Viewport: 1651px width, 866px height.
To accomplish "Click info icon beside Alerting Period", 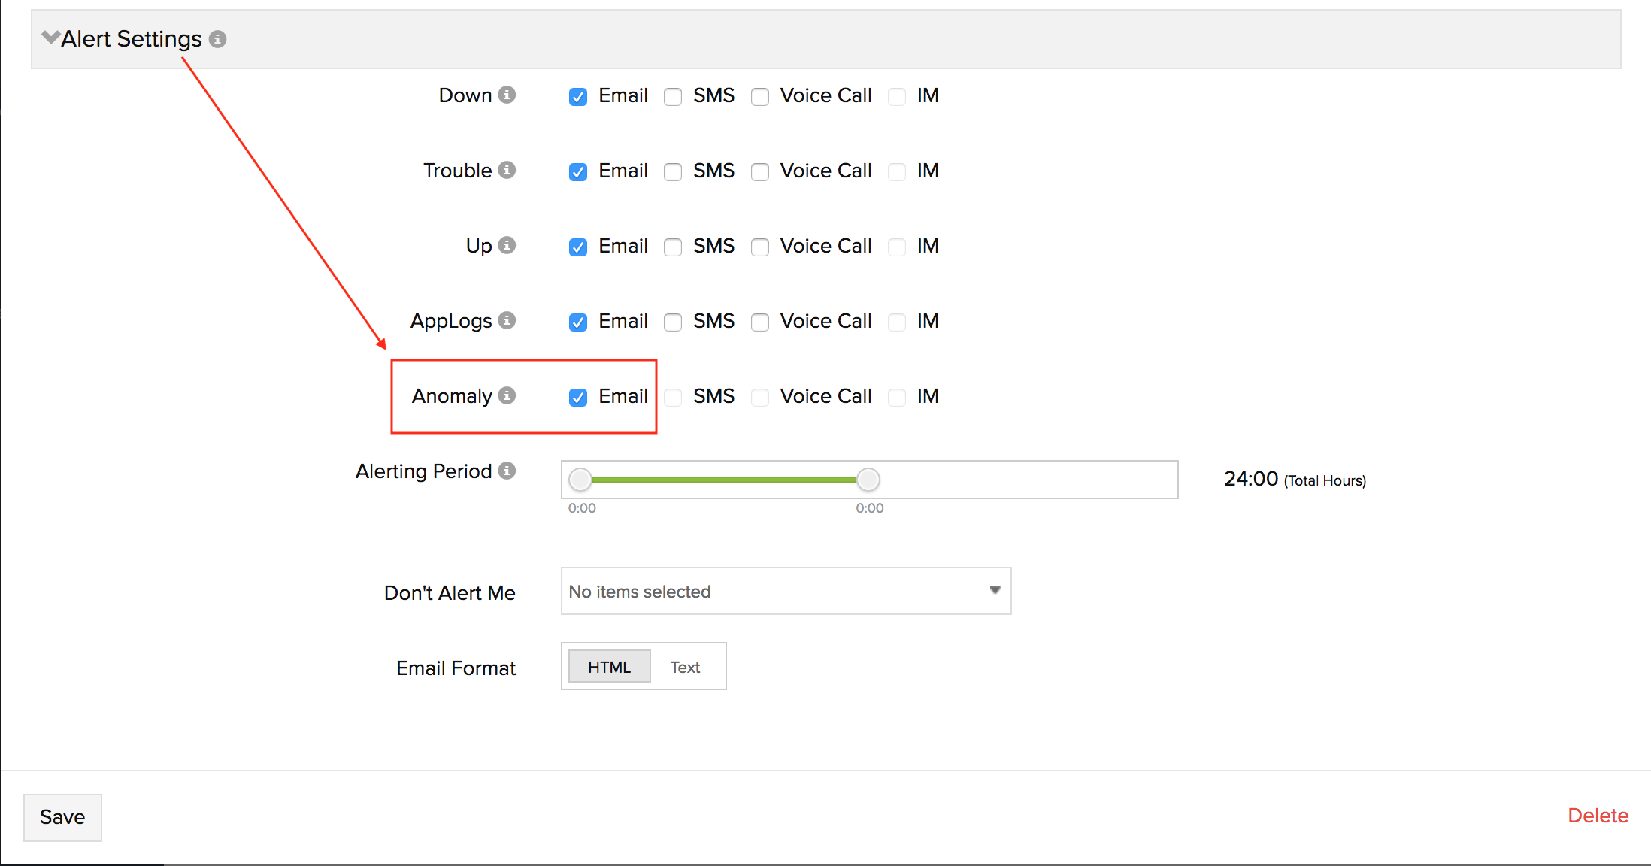I will [x=507, y=471].
